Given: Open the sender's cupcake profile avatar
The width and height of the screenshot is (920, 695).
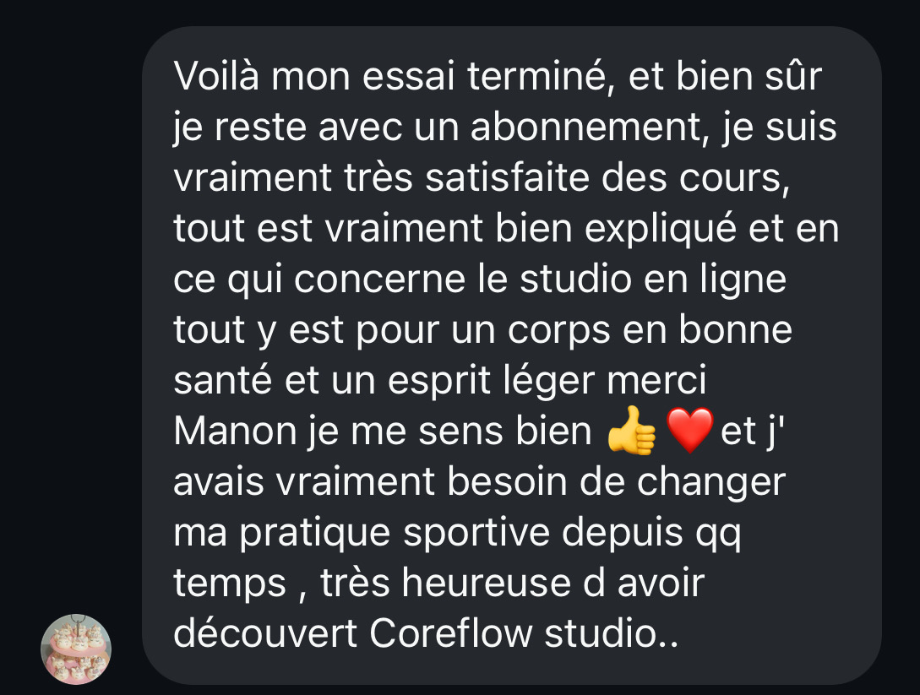Looking at the screenshot, I should pyautogui.click(x=76, y=649).
